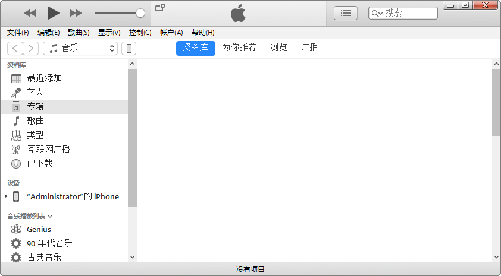Open the 文件(F) menu
501x276 pixels.
[x=18, y=33]
